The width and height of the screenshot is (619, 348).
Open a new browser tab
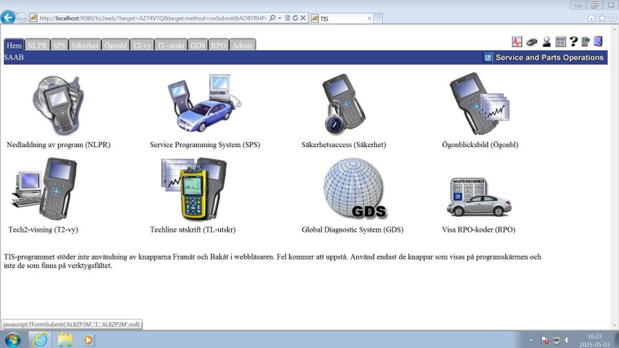pos(378,19)
